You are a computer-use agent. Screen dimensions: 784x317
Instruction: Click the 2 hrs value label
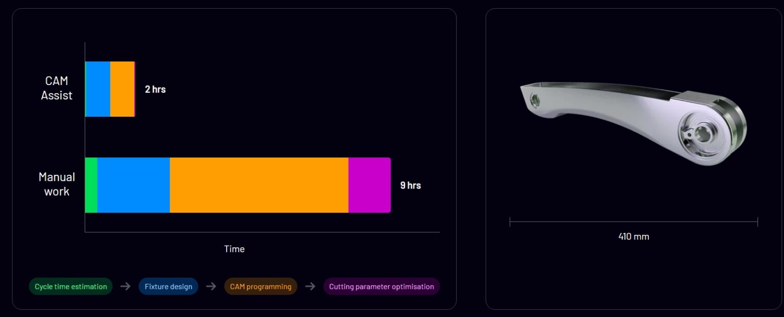155,89
